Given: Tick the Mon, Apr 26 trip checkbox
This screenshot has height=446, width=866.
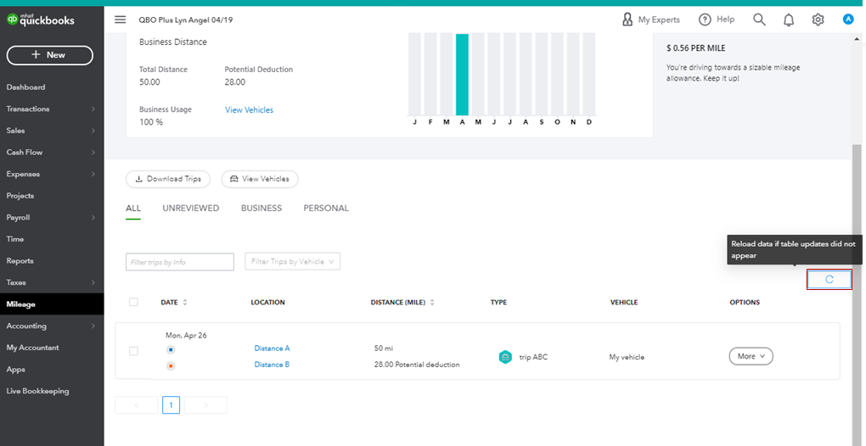Looking at the screenshot, I should (x=133, y=351).
